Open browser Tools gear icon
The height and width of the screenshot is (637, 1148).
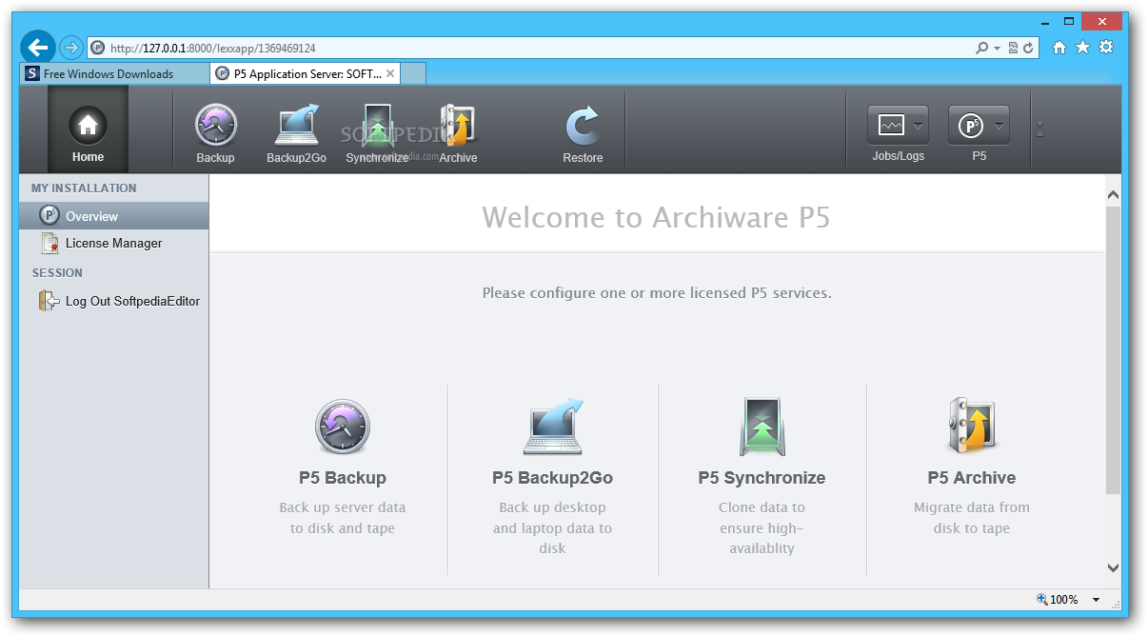(1106, 48)
